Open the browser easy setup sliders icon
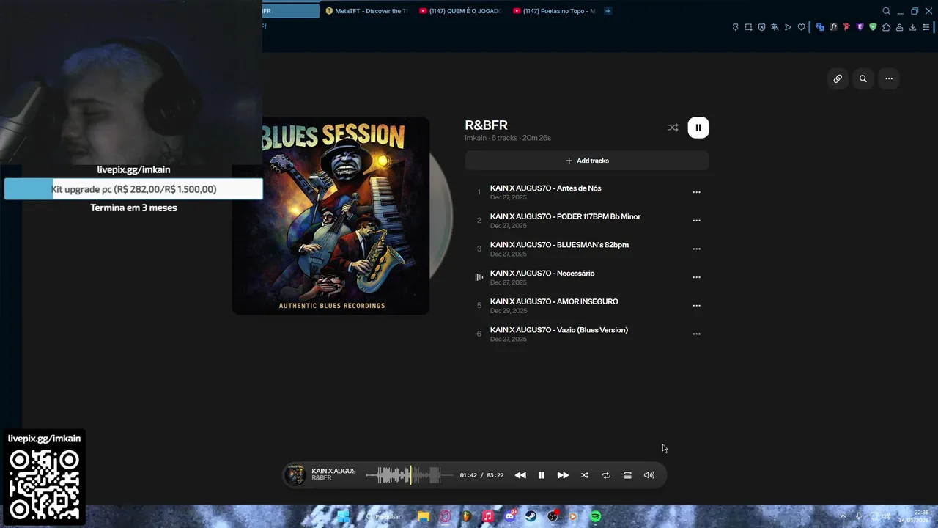The image size is (938, 528). pyautogui.click(x=926, y=27)
